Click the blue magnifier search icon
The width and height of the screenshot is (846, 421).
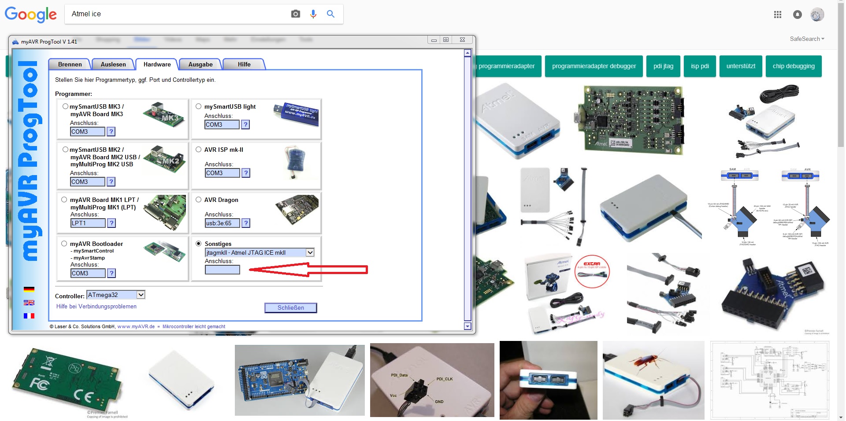330,14
